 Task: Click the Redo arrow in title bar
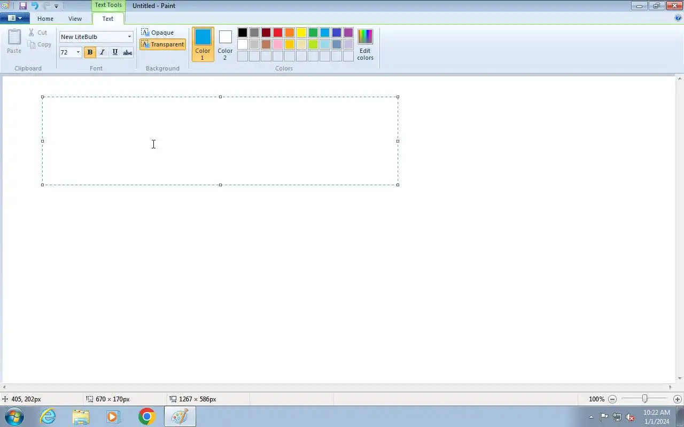[46, 6]
